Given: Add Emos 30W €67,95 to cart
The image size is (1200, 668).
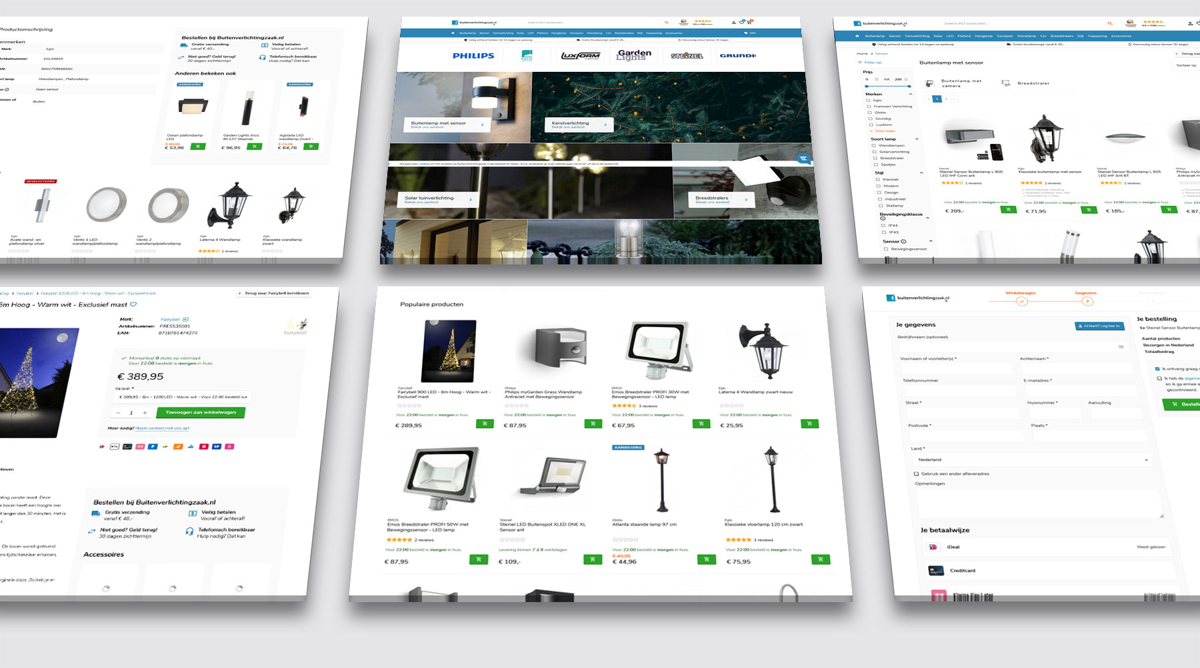Looking at the screenshot, I should click(701, 424).
